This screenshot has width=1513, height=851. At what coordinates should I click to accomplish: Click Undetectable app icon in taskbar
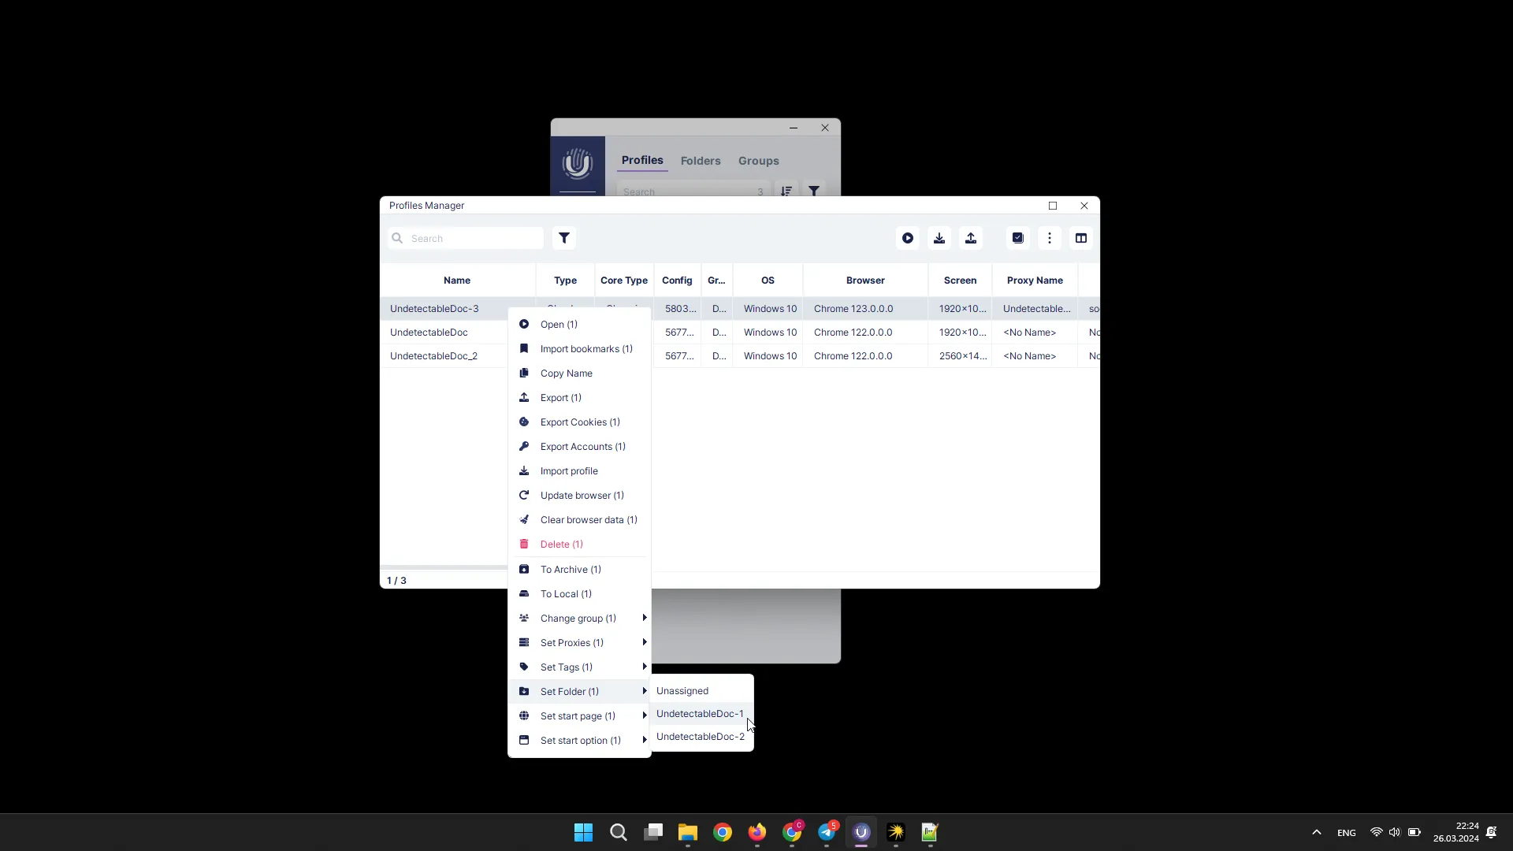tap(861, 832)
